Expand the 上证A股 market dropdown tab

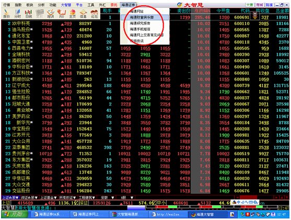point(10,198)
